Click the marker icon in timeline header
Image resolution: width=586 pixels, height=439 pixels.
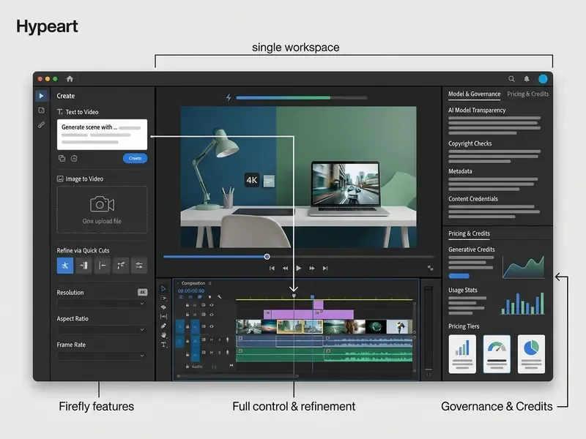click(x=209, y=297)
